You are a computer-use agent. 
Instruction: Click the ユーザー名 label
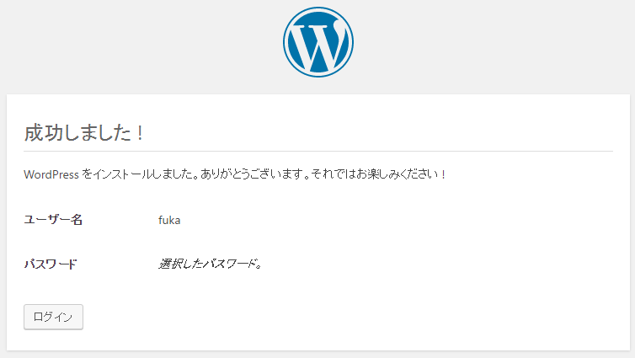[53, 220]
